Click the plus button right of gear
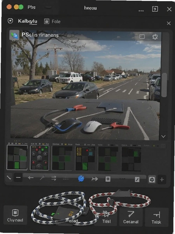 point(162,179)
